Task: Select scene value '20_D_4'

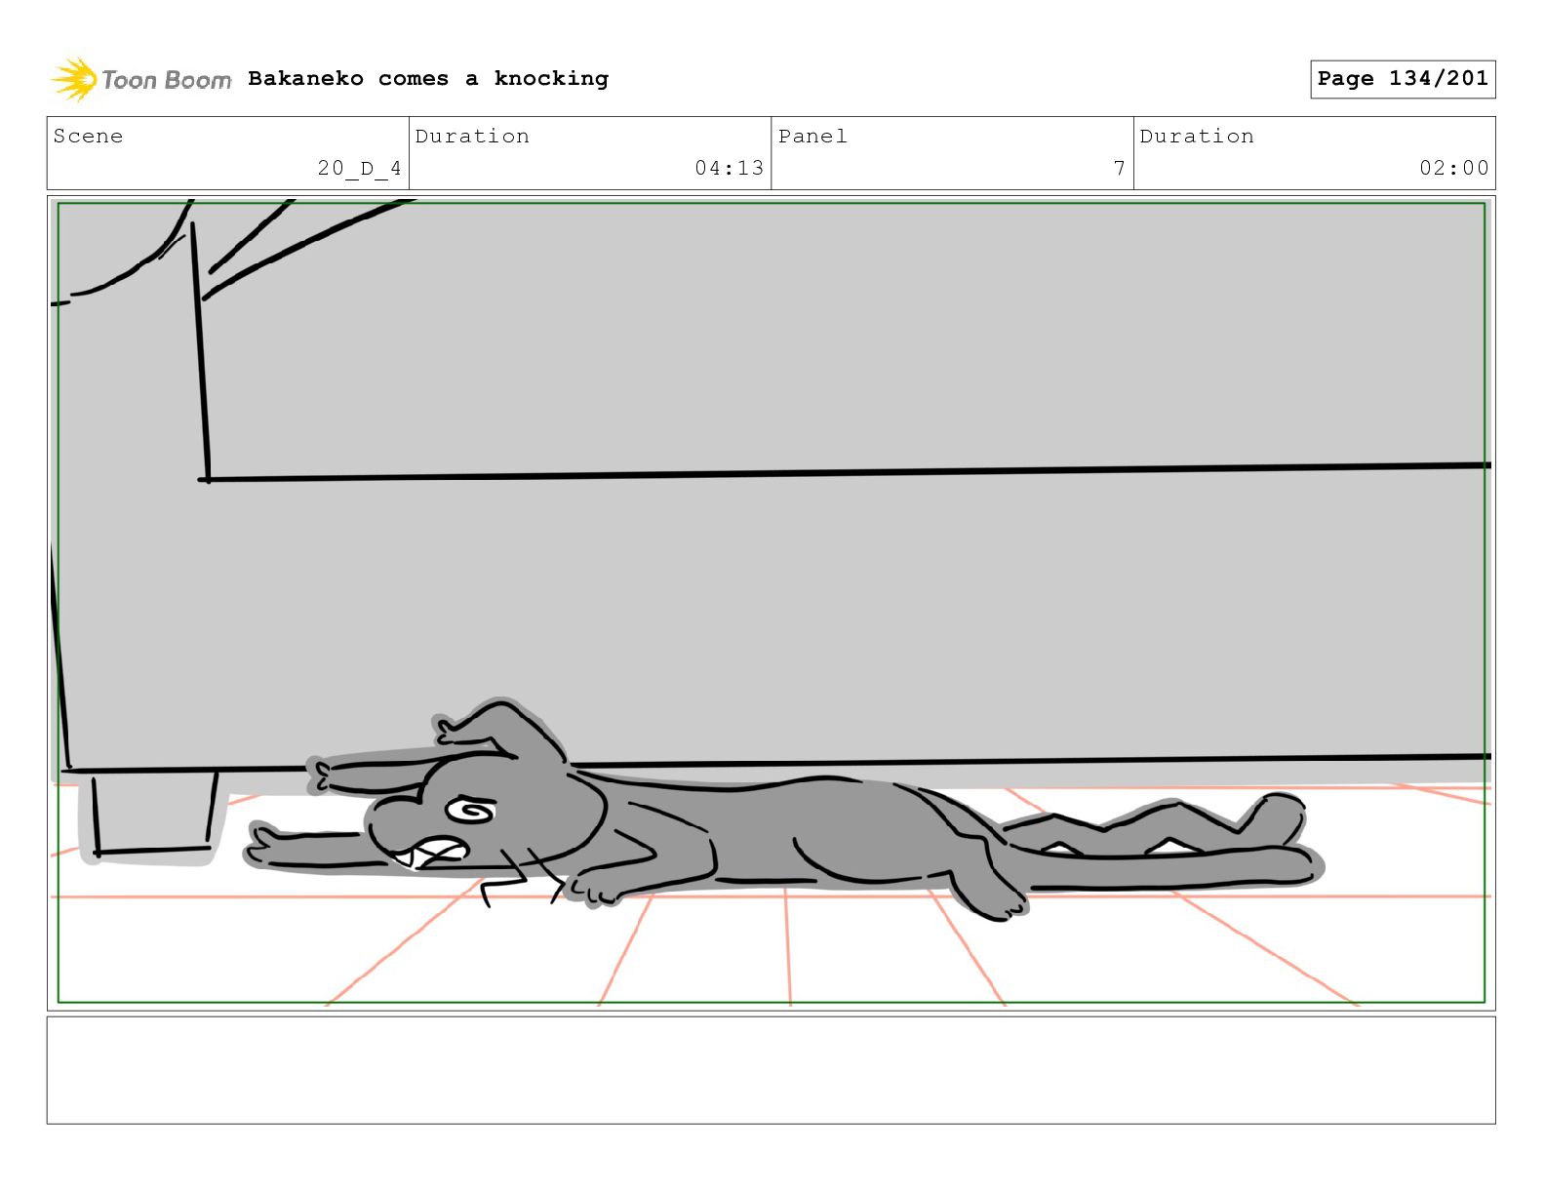Action: click(359, 168)
